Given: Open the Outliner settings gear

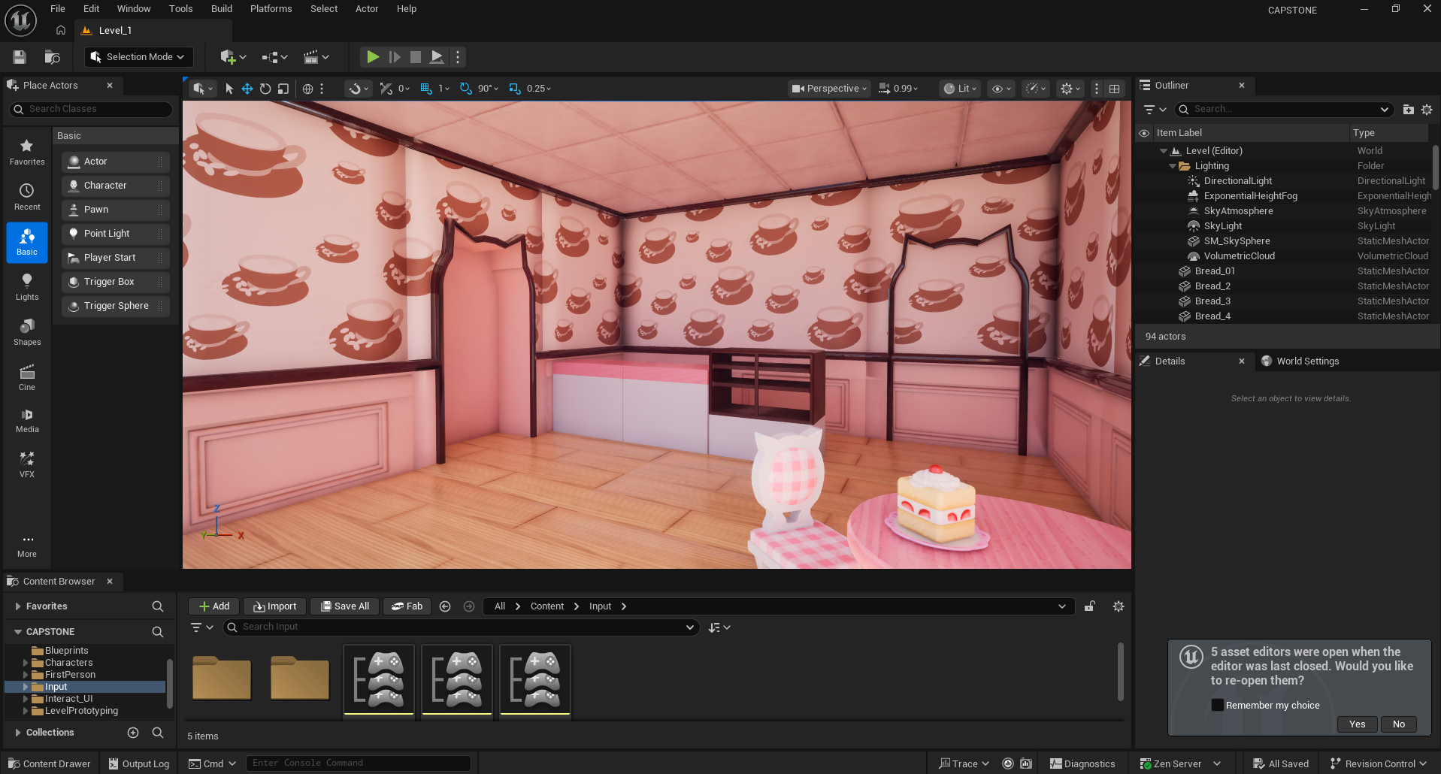Looking at the screenshot, I should point(1427,110).
